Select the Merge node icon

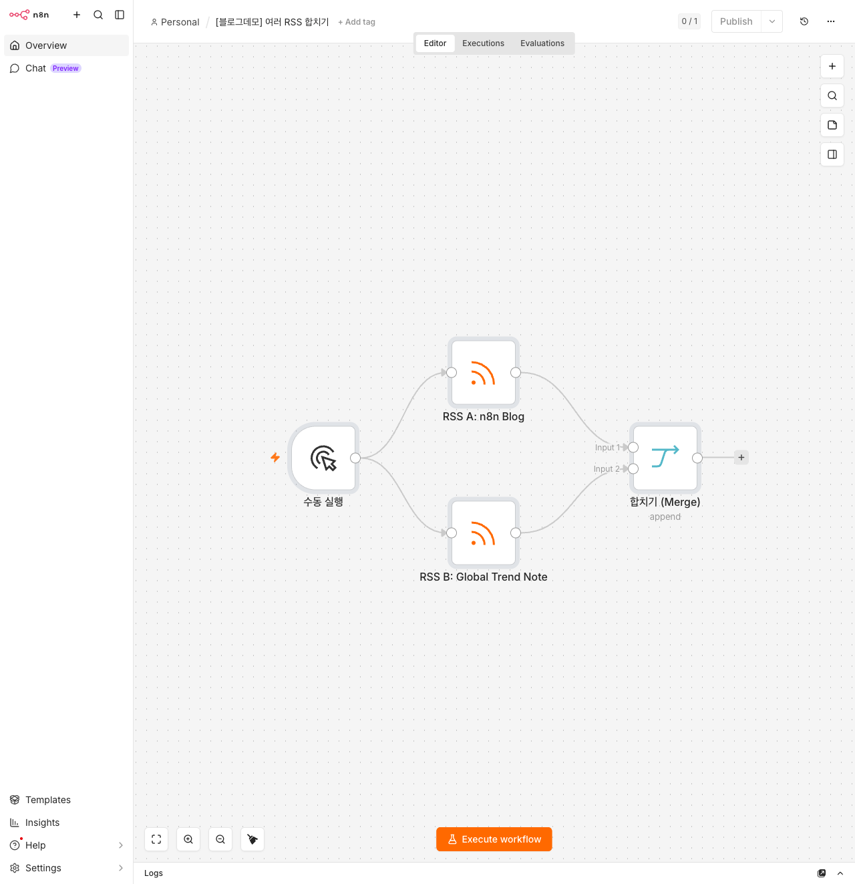pos(665,458)
